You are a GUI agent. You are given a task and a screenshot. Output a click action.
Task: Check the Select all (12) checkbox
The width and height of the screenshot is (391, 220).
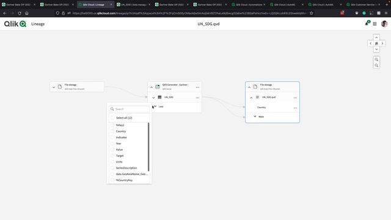tap(112, 118)
